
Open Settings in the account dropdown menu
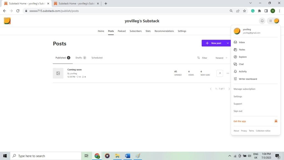pyautogui.click(x=238, y=96)
